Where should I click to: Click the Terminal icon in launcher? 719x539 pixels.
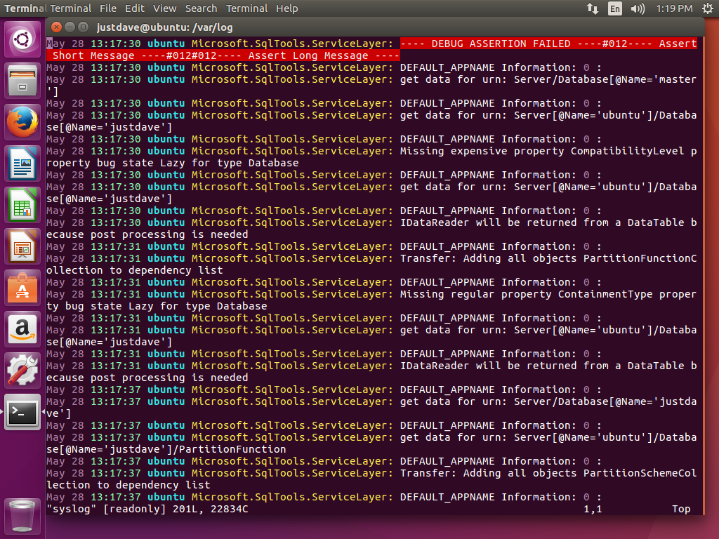pyautogui.click(x=23, y=412)
